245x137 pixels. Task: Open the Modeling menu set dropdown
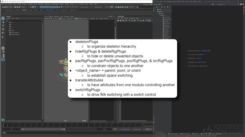7,7
